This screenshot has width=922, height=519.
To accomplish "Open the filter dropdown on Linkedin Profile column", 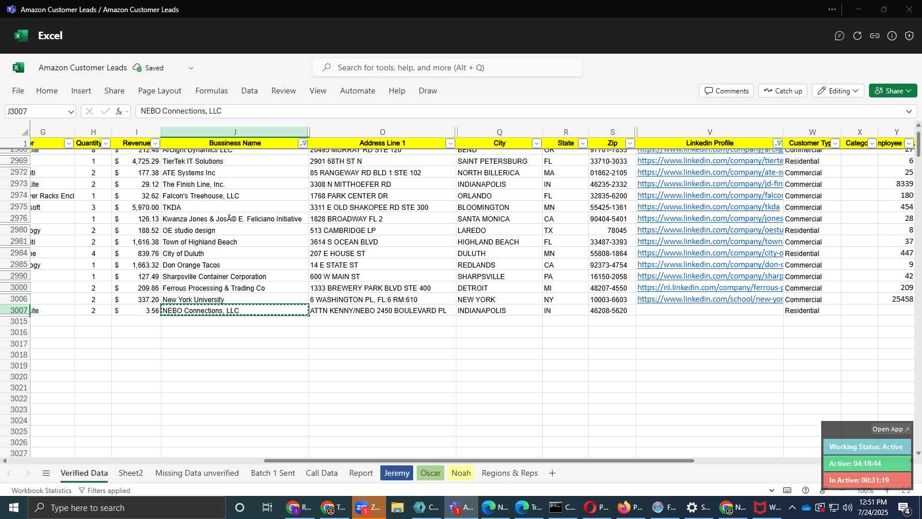I will [778, 144].
